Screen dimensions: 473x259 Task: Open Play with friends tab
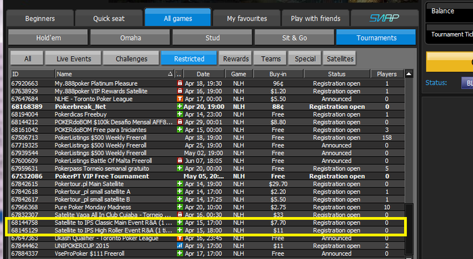pos(316,18)
